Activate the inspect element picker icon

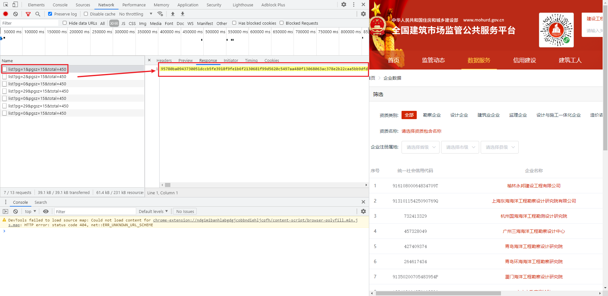click(x=6, y=5)
